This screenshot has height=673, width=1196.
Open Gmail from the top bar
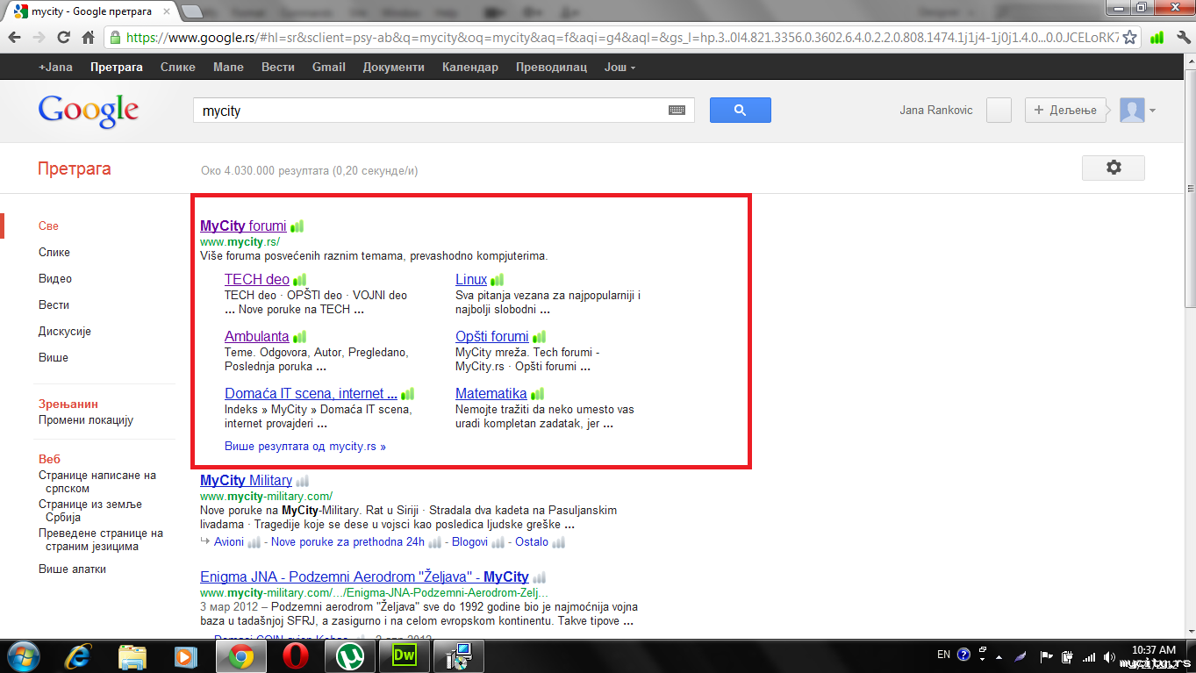click(x=329, y=68)
